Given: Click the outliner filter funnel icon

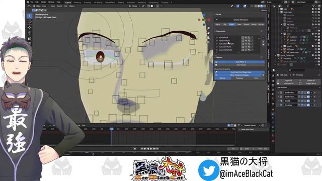Looking at the screenshot, I should point(313,6).
